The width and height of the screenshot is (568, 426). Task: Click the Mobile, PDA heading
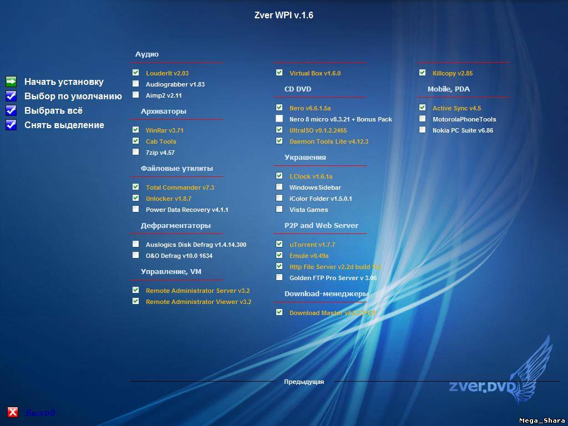pos(448,89)
